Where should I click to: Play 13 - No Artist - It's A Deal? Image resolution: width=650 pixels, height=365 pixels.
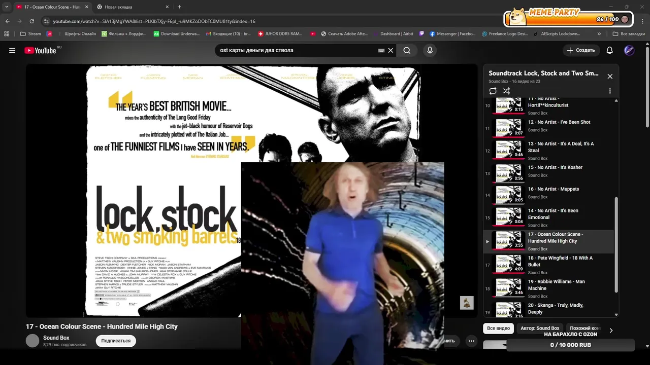pyautogui.click(x=548, y=151)
